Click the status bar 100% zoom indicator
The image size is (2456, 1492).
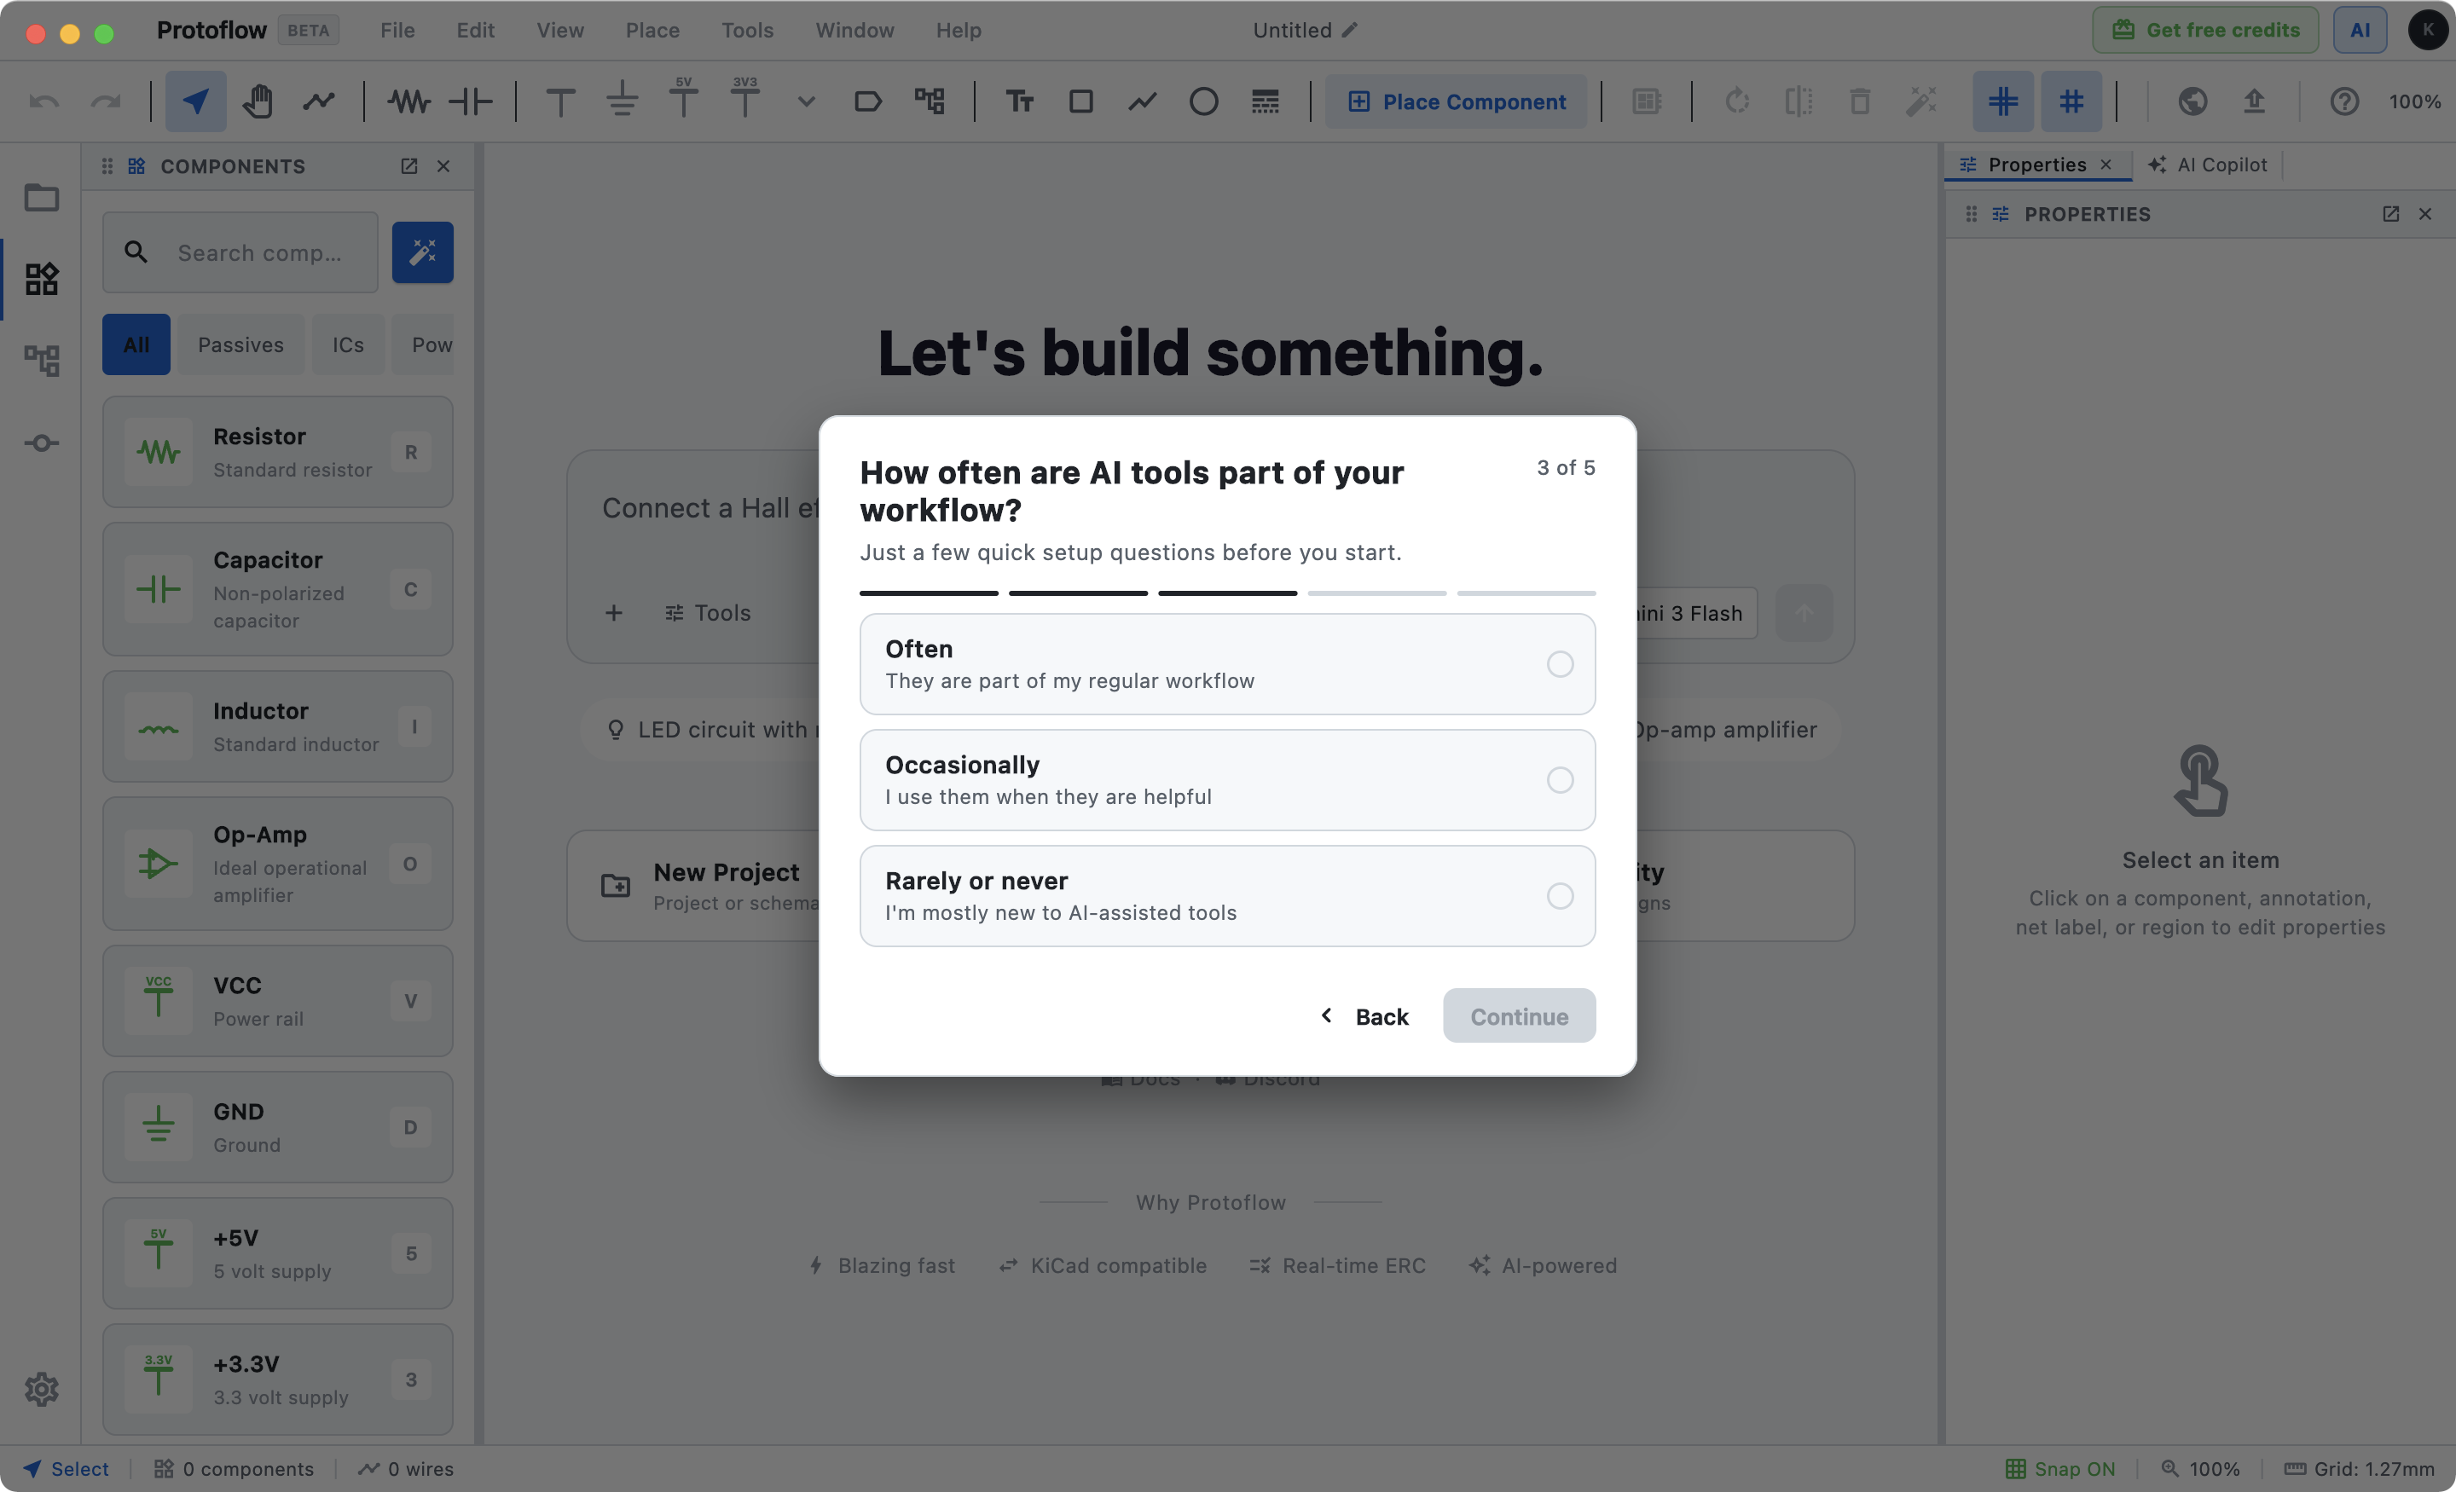click(2200, 1468)
